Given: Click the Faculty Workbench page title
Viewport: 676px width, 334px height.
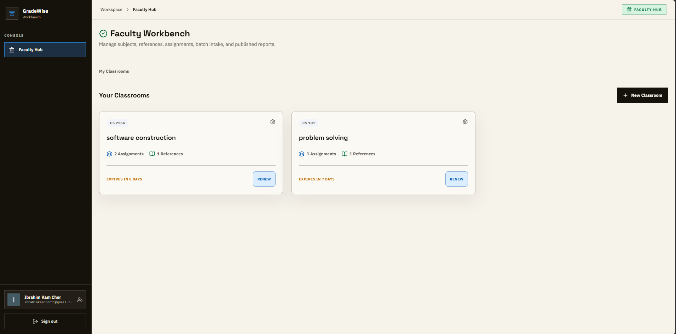Looking at the screenshot, I should [x=150, y=34].
